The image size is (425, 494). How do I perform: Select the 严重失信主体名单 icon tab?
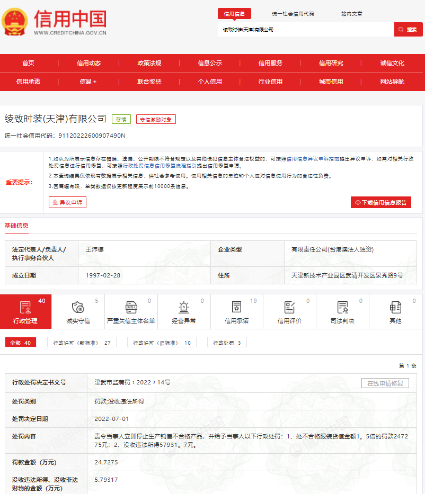point(131,311)
